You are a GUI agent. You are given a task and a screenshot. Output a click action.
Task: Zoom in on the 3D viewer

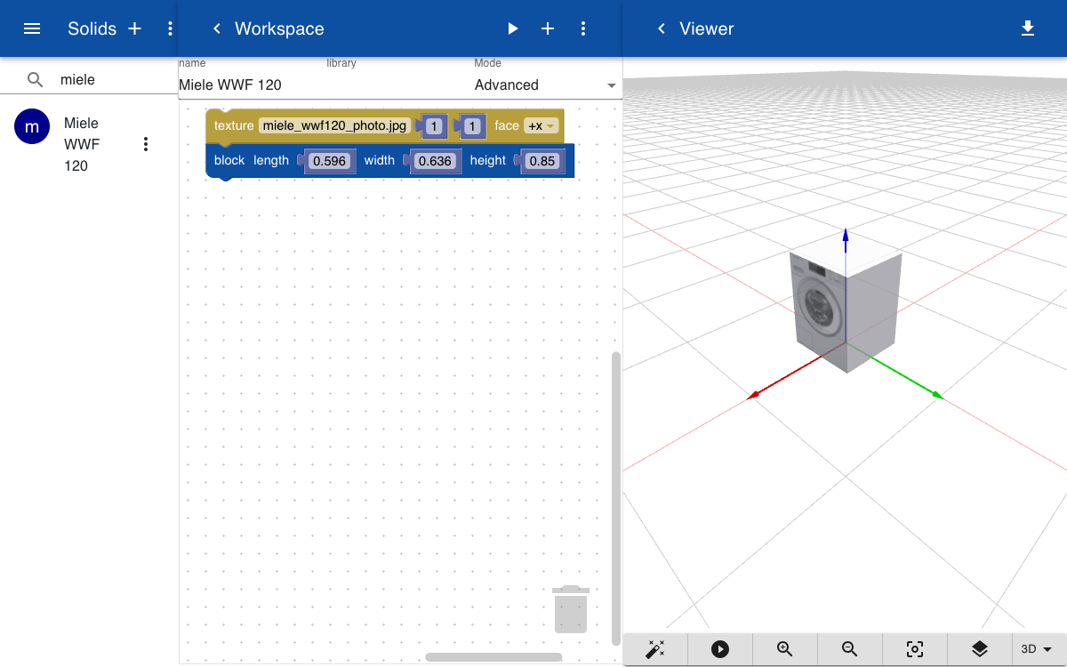tap(785, 649)
